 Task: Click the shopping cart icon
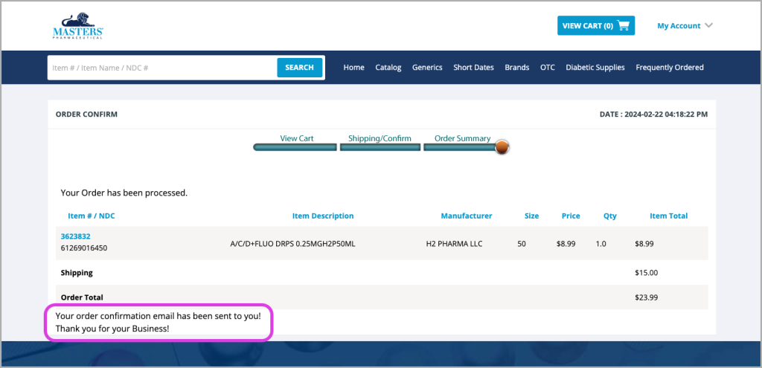click(623, 26)
